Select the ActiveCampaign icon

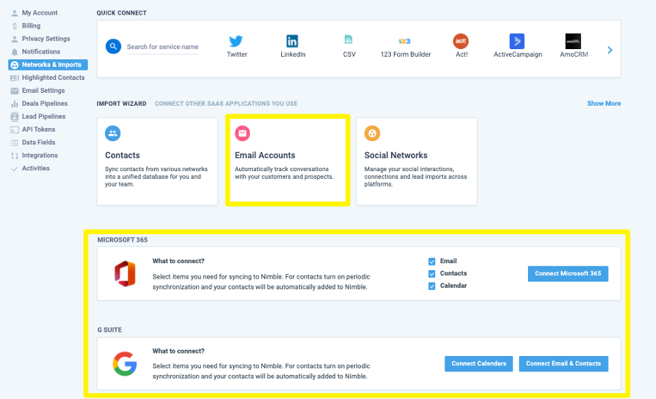point(517,41)
